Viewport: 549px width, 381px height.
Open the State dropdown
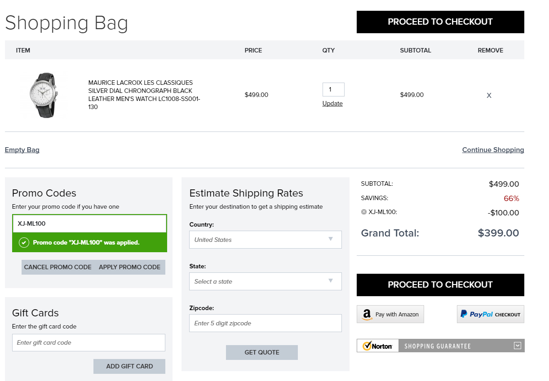click(265, 281)
